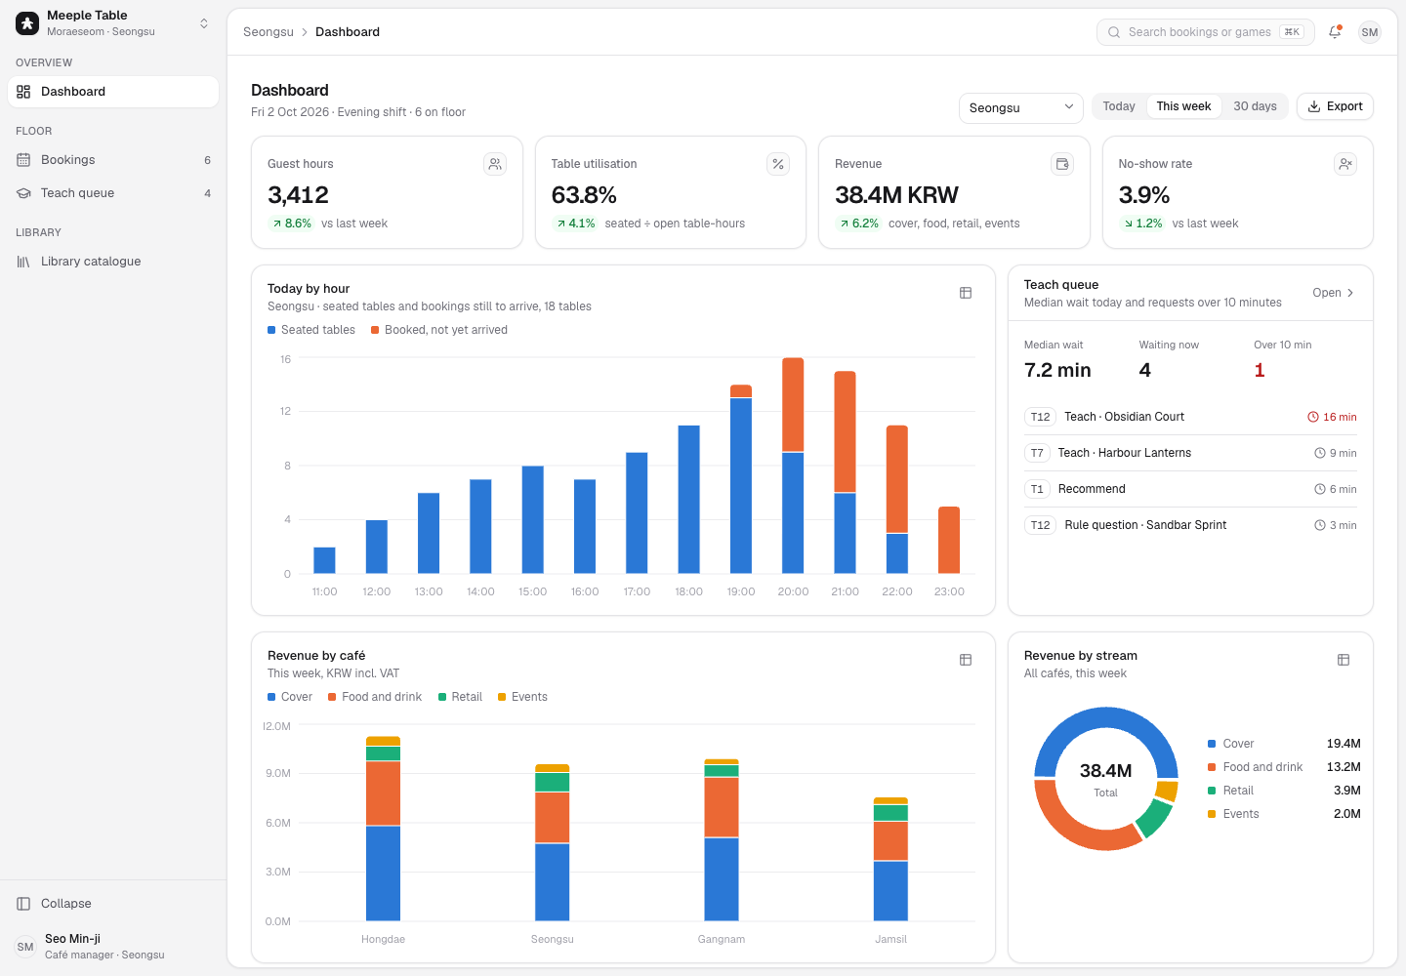The image size is (1406, 976).
Task: Select the This week range tab
Action: point(1183,106)
